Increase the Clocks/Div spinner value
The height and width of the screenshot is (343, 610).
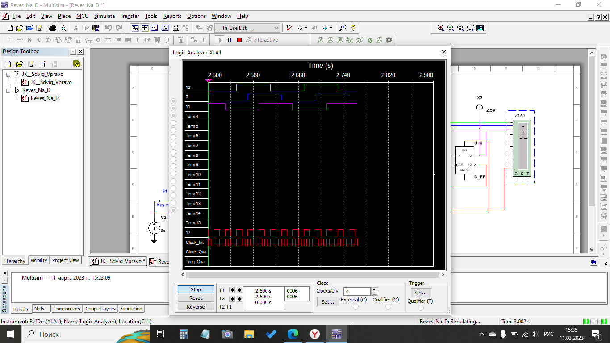[x=375, y=289]
